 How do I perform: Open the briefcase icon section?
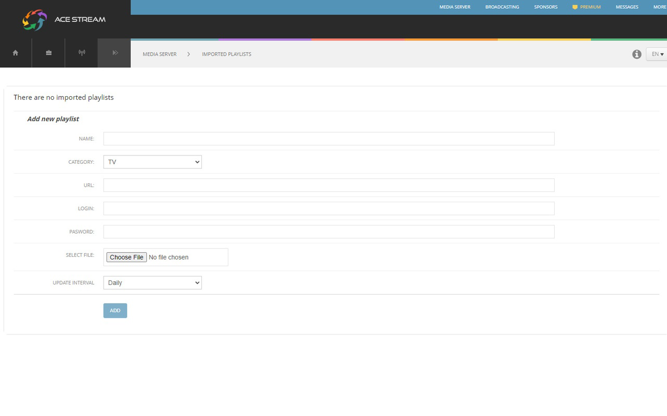pyautogui.click(x=48, y=53)
